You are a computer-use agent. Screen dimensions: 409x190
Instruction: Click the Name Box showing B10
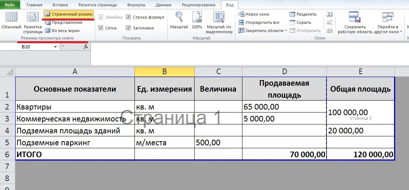pos(26,47)
